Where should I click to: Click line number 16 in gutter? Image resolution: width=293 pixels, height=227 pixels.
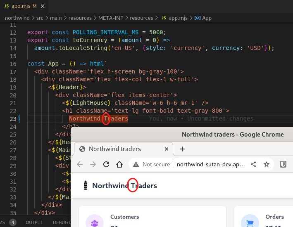(x=13, y=64)
